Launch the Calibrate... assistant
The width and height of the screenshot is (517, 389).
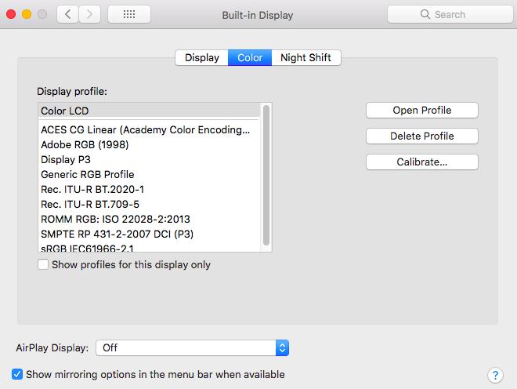421,162
